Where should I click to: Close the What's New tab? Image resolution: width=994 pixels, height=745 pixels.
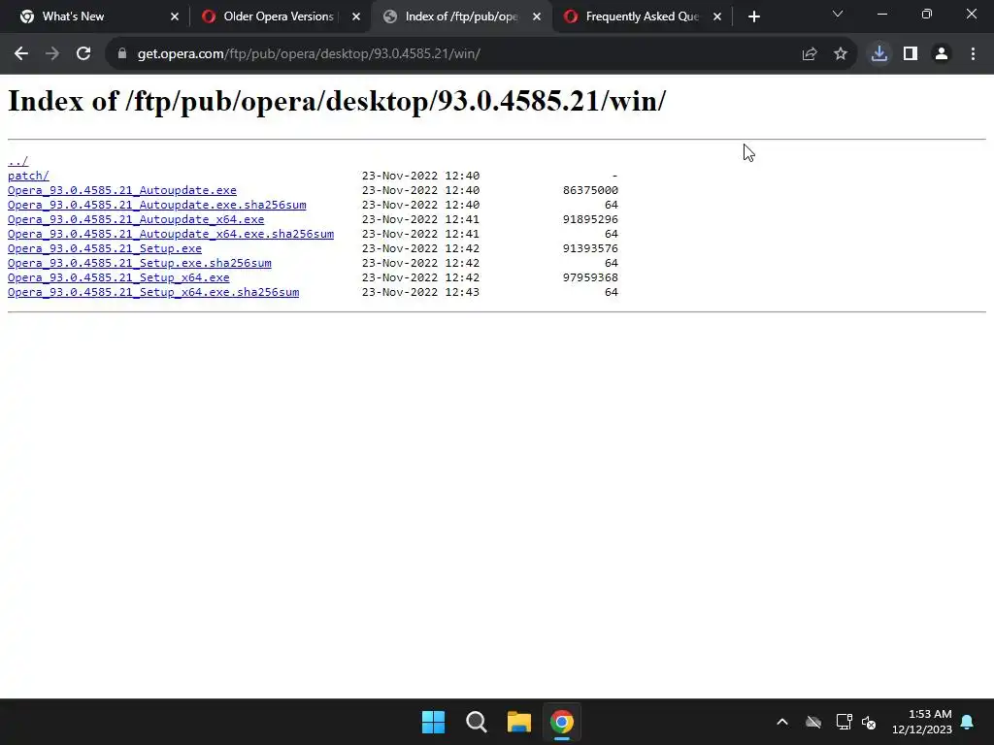(x=175, y=16)
